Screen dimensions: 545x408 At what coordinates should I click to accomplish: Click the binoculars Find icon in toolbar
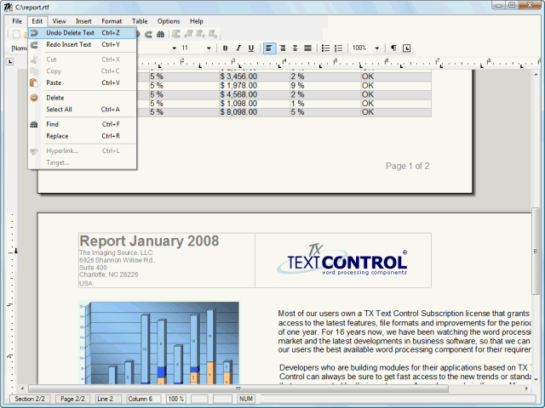pyautogui.click(x=160, y=34)
